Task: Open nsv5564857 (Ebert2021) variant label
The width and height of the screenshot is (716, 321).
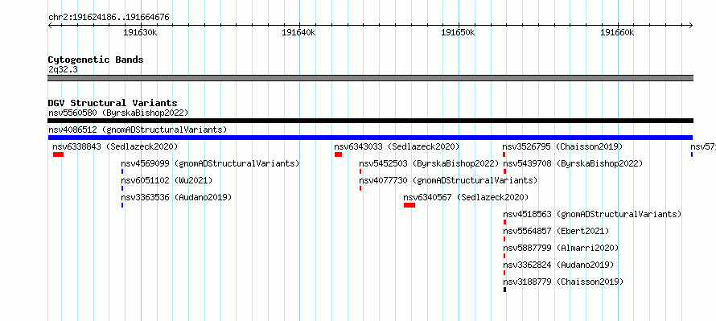Action: point(556,231)
